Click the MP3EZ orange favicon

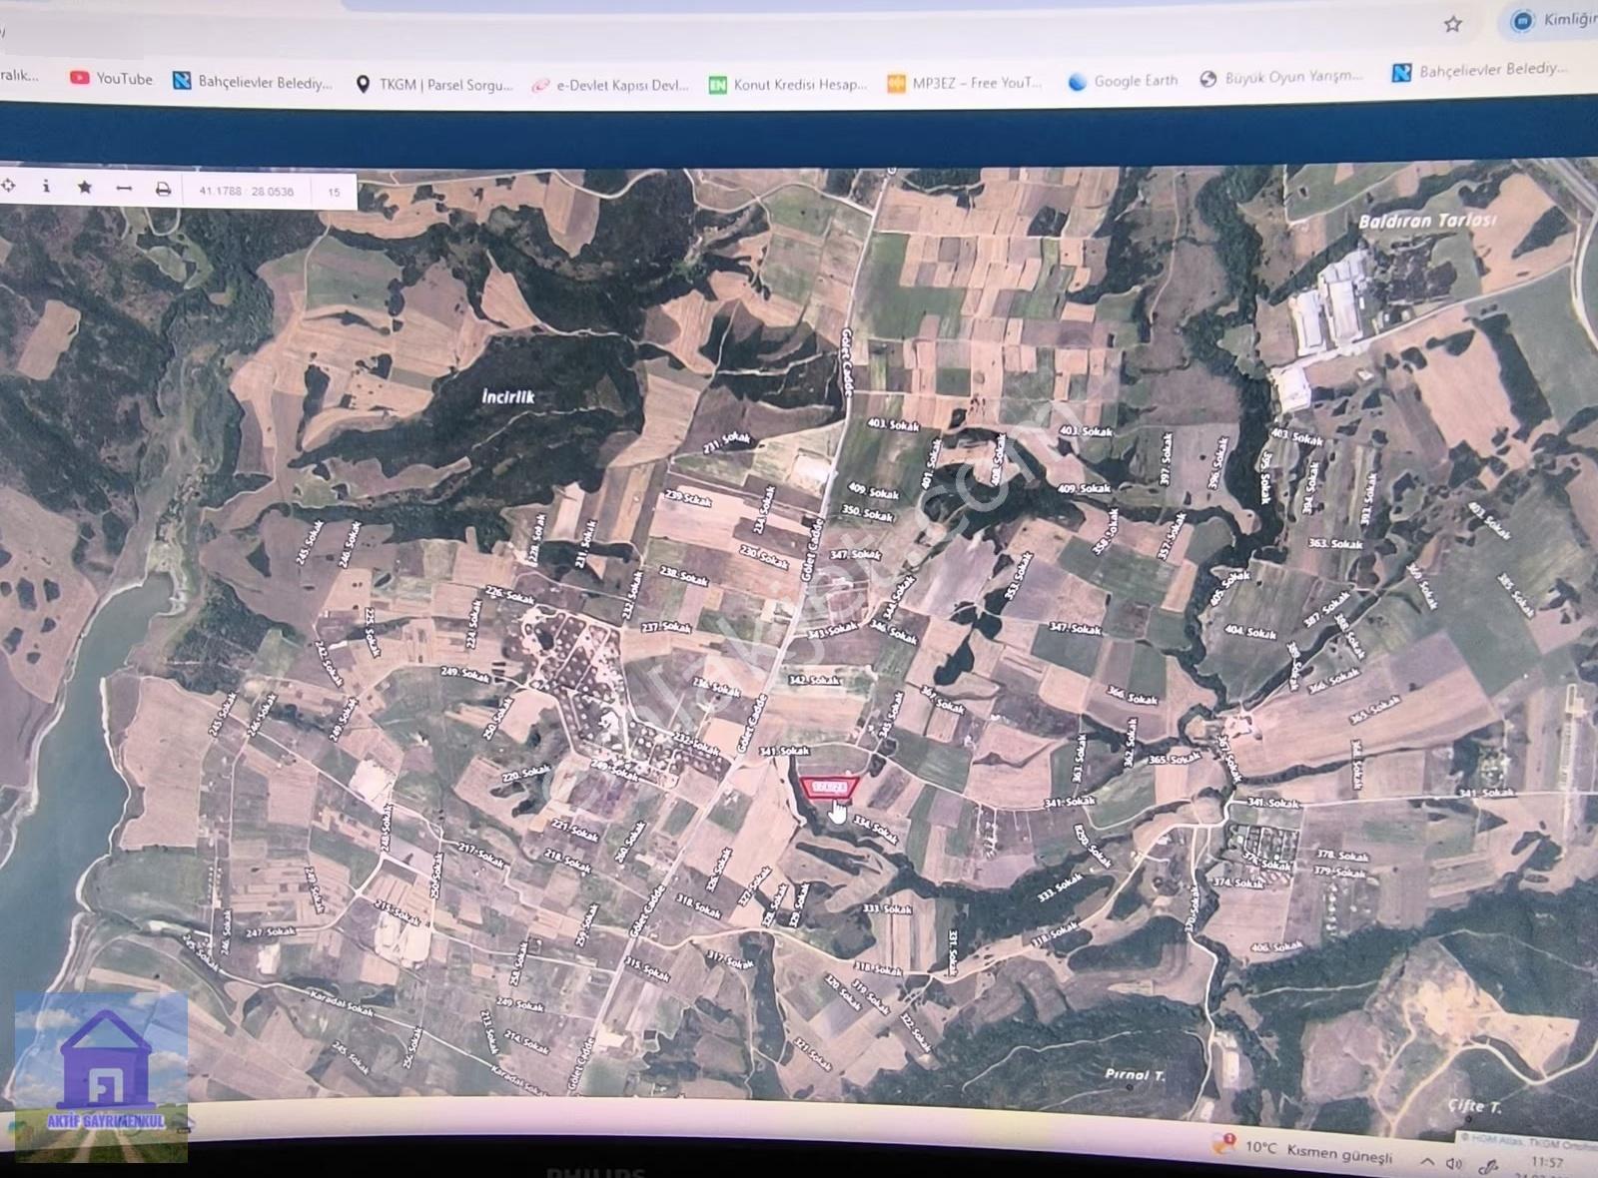[x=896, y=83]
